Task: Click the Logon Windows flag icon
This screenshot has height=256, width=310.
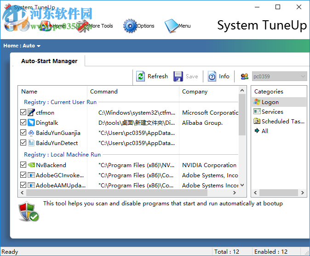Action: 257,102
